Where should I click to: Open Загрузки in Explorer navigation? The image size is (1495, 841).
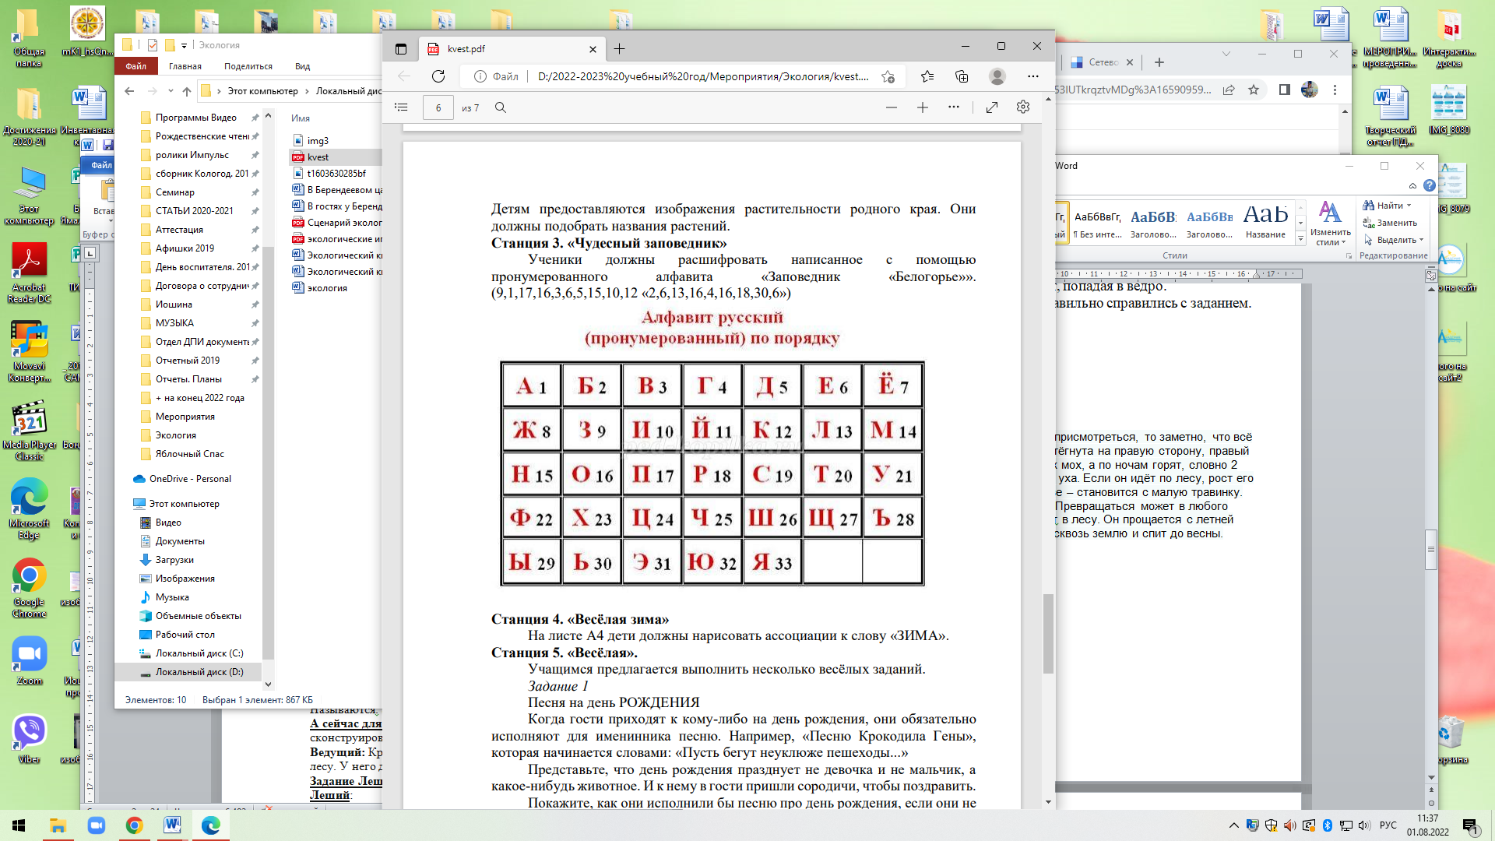click(x=174, y=560)
